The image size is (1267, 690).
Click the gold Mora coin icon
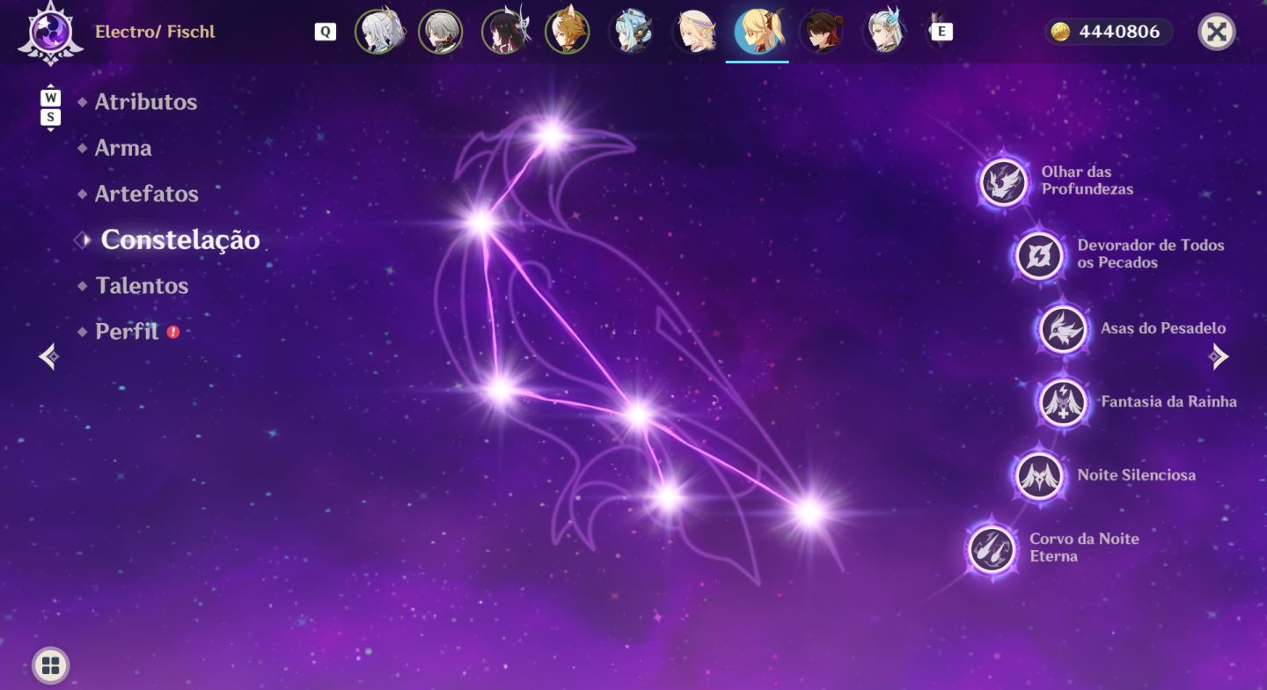[x=1061, y=33]
